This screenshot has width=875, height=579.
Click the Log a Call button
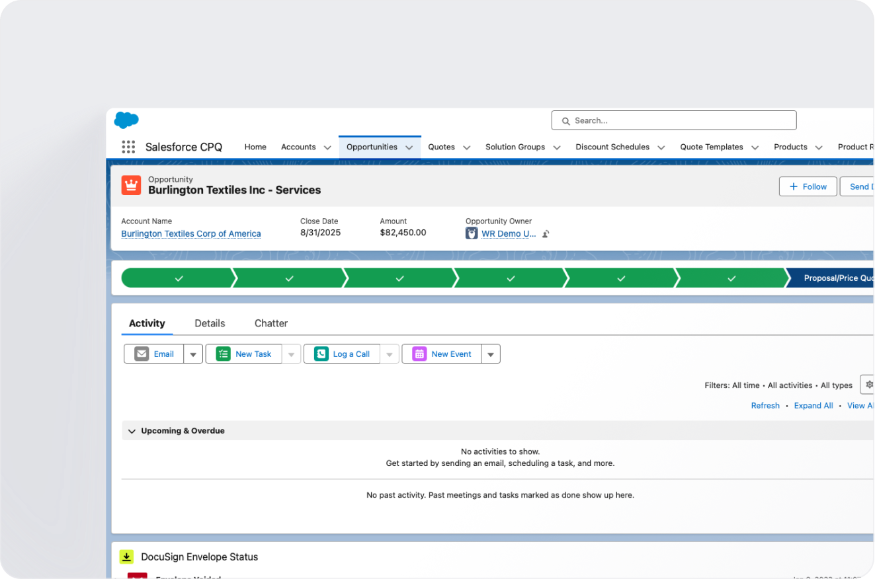tap(342, 354)
